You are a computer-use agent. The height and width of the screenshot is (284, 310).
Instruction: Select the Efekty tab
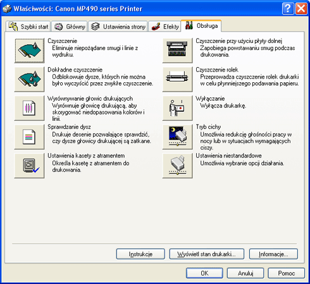(x=164, y=27)
